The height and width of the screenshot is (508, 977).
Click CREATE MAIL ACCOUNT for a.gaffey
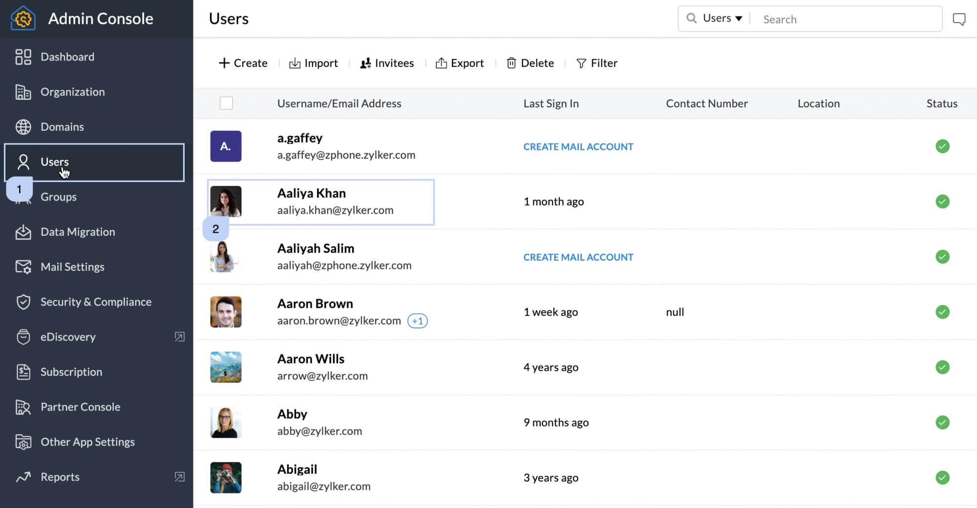pyautogui.click(x=578, y=146)
